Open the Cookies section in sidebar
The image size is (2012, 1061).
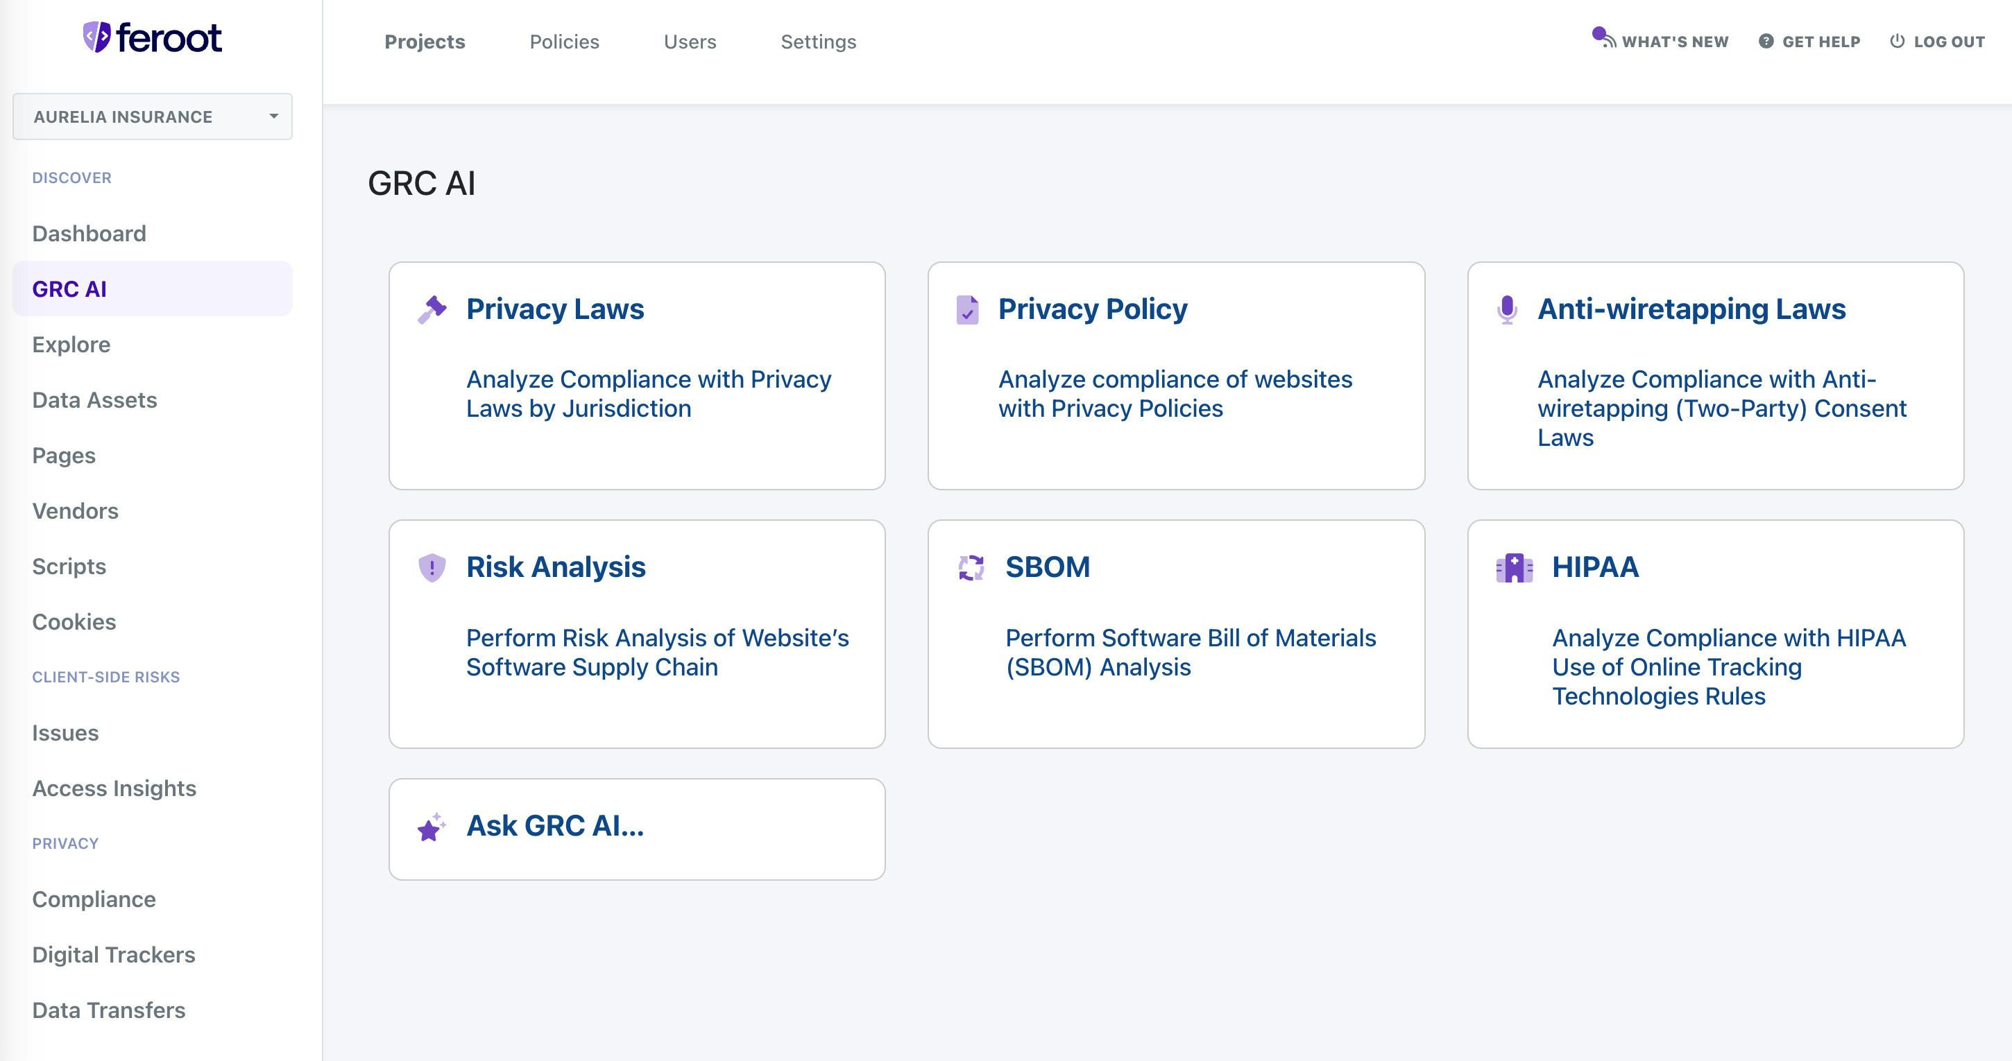point(74,621)
